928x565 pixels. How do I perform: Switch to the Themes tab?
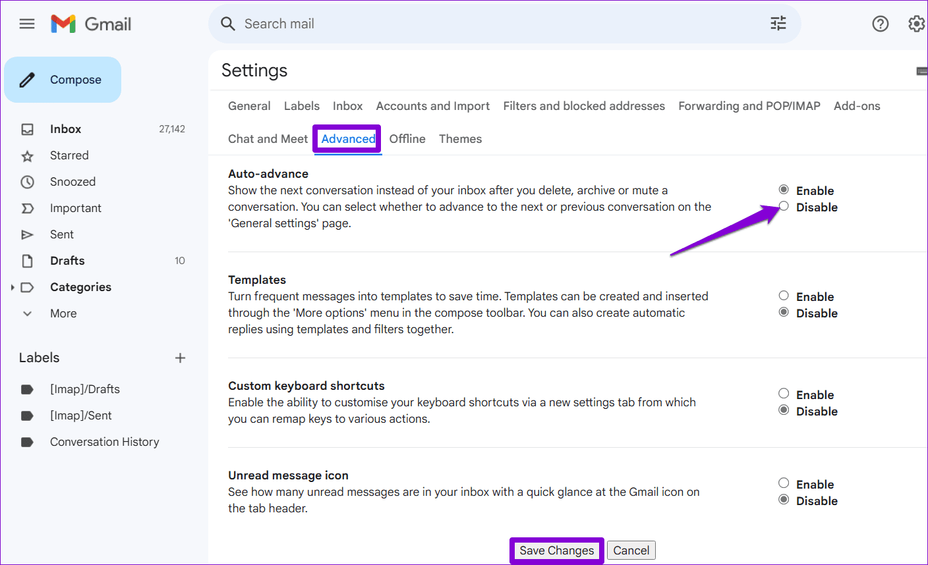pyautogui.click(x=460, y=138)
